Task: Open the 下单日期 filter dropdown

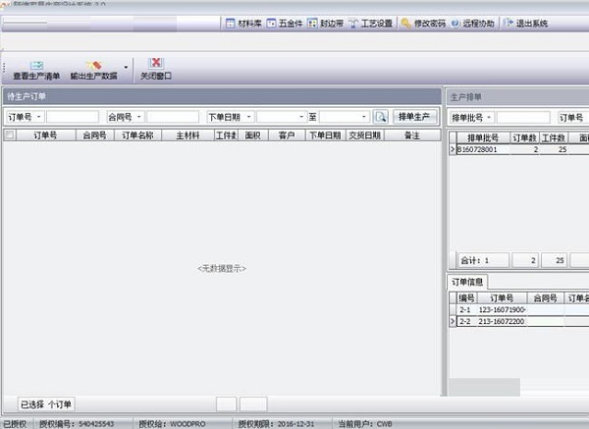Action: pyautogui.click(x=248, y=117)
